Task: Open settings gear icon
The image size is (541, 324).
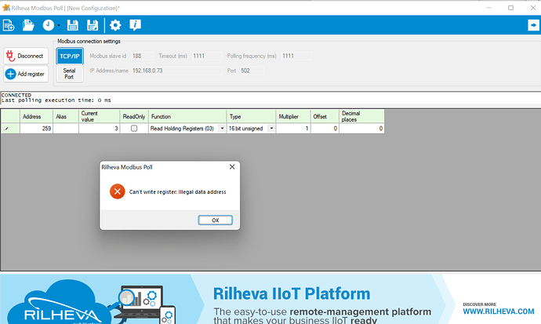Action: point(115,25)
